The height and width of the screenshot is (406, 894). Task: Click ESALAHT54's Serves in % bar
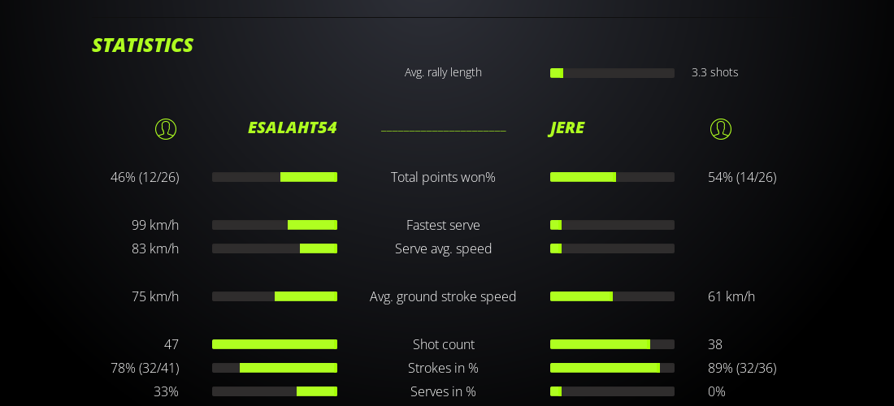pyautogui.click(x=275, y=391)
